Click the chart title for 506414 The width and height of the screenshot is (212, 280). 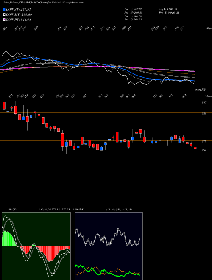coord(43,3)
